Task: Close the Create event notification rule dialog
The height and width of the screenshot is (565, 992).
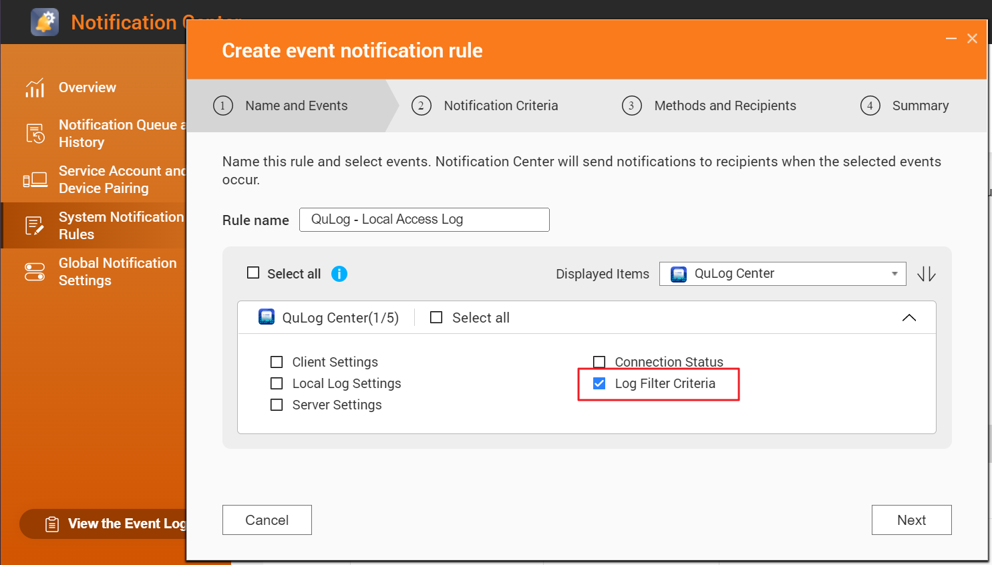Action: [973, 39]
